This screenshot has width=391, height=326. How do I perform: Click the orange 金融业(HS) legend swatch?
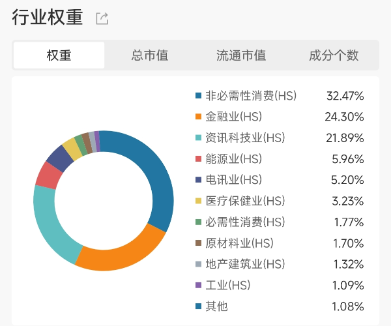[x=198, y=117]
